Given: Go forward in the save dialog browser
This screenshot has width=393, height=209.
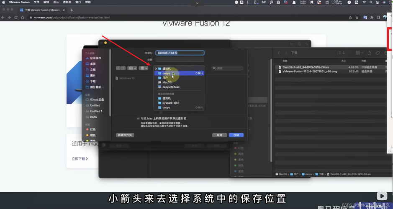Looking at the screenshot, I should (123, 68).
